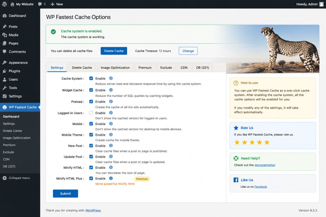Click the Appearance brush icon
Viewport: 326px width, 217px height.
[5, 63]
